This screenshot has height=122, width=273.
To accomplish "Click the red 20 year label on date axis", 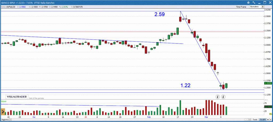I will tap(86, 117).
